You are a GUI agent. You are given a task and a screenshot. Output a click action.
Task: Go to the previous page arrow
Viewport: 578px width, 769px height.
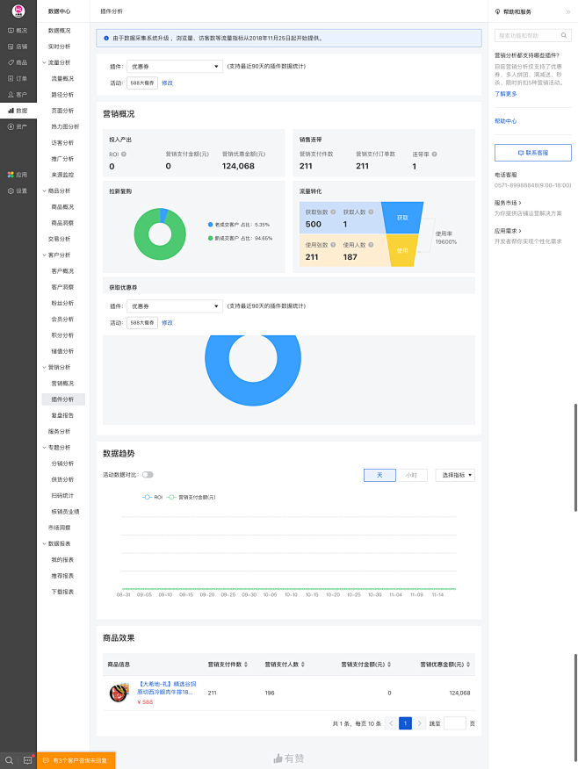[x=391, y=723]
